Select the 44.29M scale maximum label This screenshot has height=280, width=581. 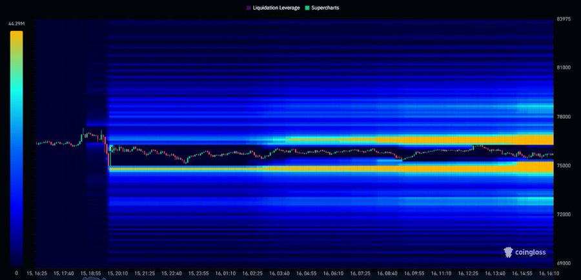tap(16, 24)
